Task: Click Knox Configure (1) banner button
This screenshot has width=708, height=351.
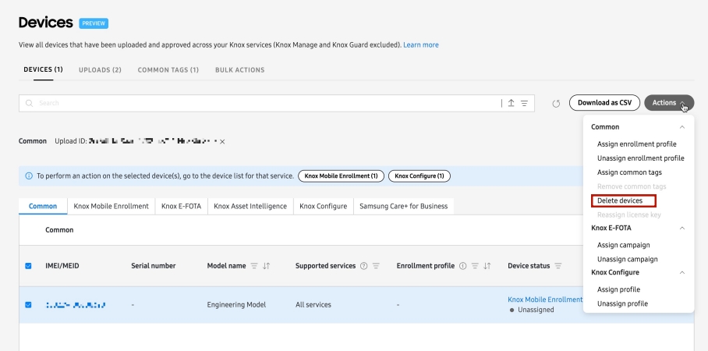Action: point(419,175)
